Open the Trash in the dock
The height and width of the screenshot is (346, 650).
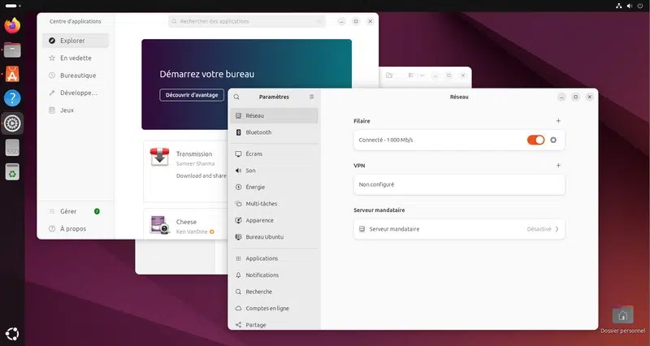click(x=12, y=172)
